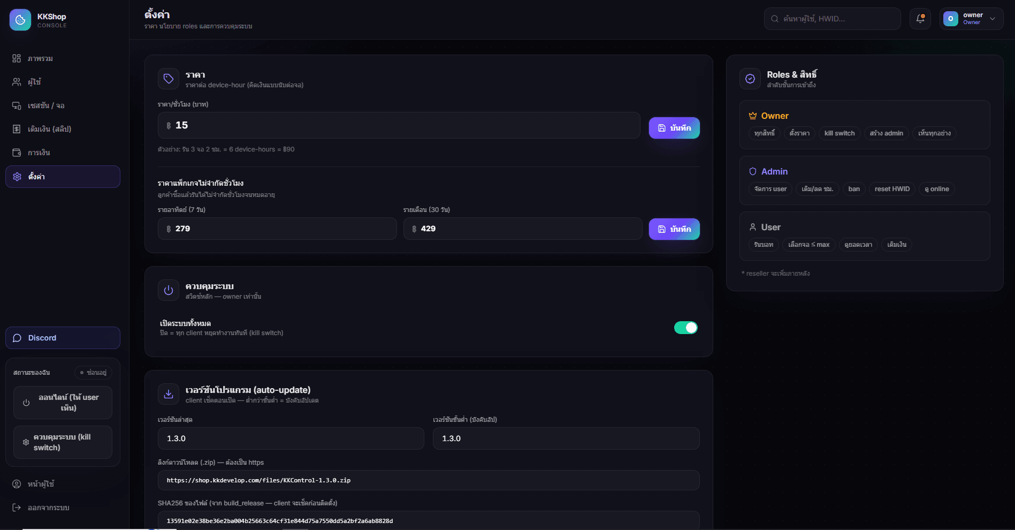Edit the ราคา/ชั่วโมง value 15 field
This screenshot has height=530, width=1015.
point(399,125)
